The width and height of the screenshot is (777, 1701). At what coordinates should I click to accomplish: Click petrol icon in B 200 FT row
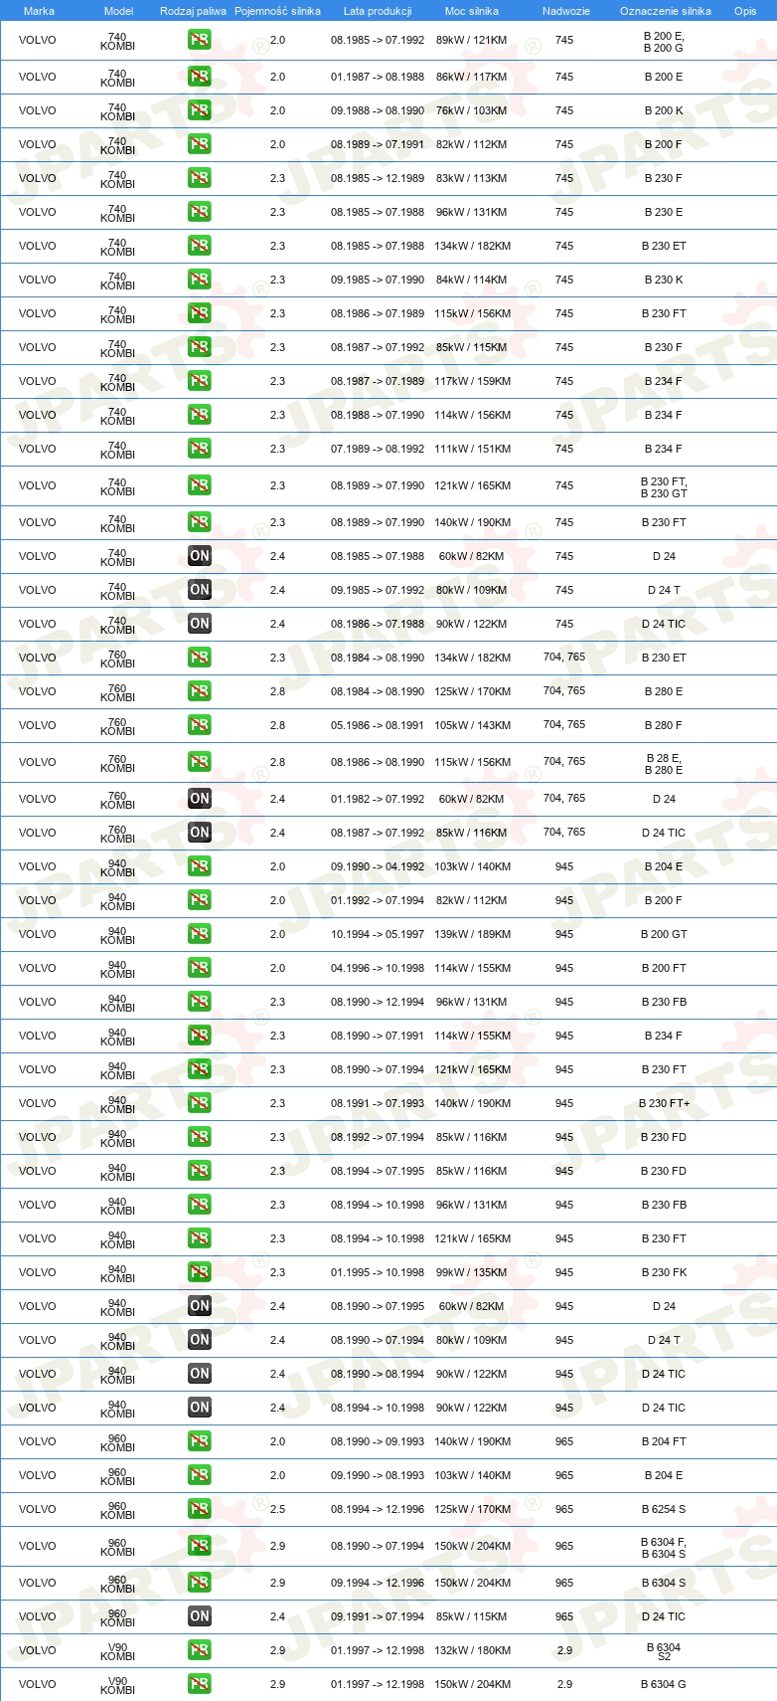[x=200, y=968]
